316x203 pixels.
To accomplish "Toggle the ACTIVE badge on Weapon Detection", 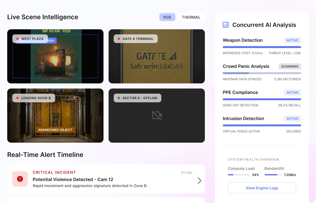I will tap(292, 40).
